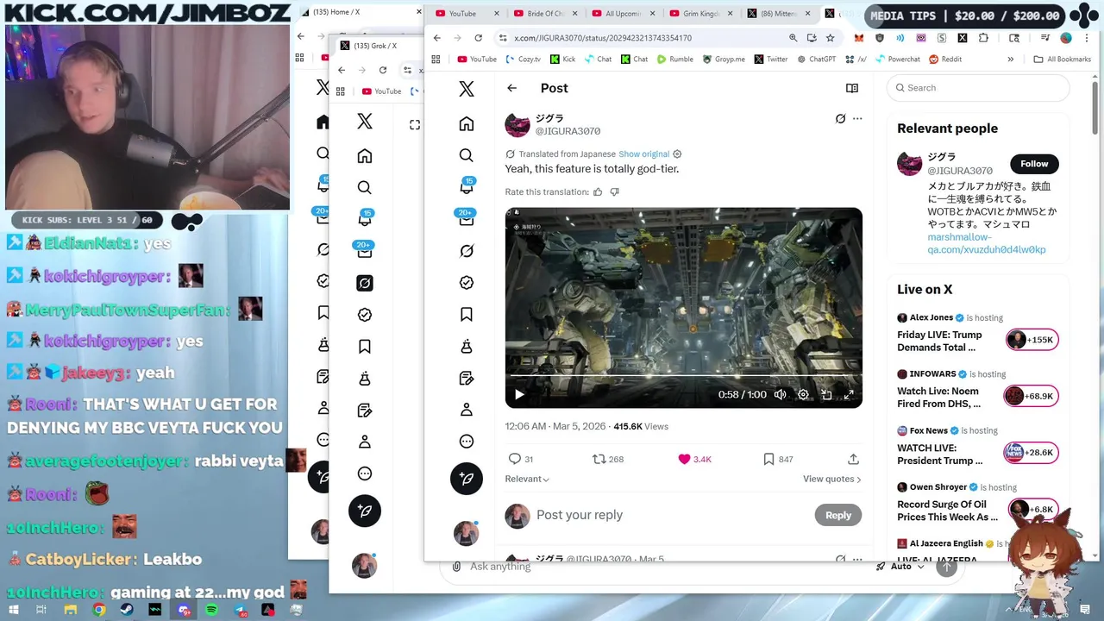Open video settings gear in the player
Screen dimensions: 1104x621
click(x=803, y=394)
